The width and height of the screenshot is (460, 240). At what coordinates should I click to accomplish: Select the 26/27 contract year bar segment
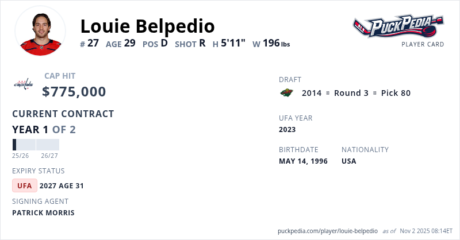(x=48, y=145)
